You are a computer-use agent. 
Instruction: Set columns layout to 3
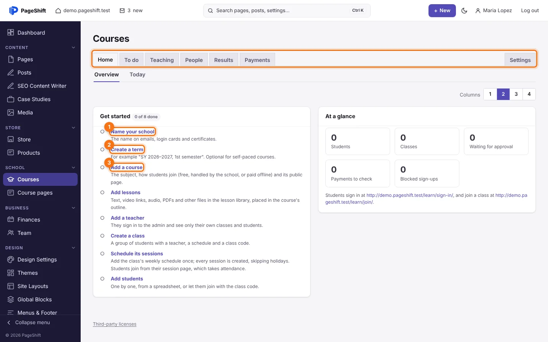pyautogui.click(x=516, y=94)
